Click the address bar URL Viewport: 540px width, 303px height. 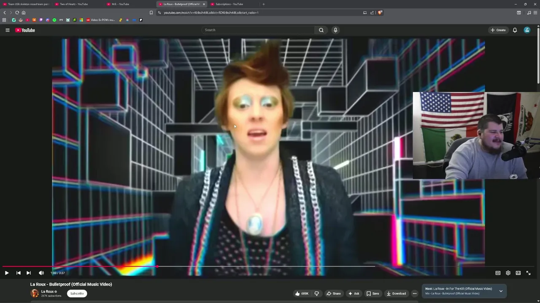pyautogui.click(x=211, y=13)
